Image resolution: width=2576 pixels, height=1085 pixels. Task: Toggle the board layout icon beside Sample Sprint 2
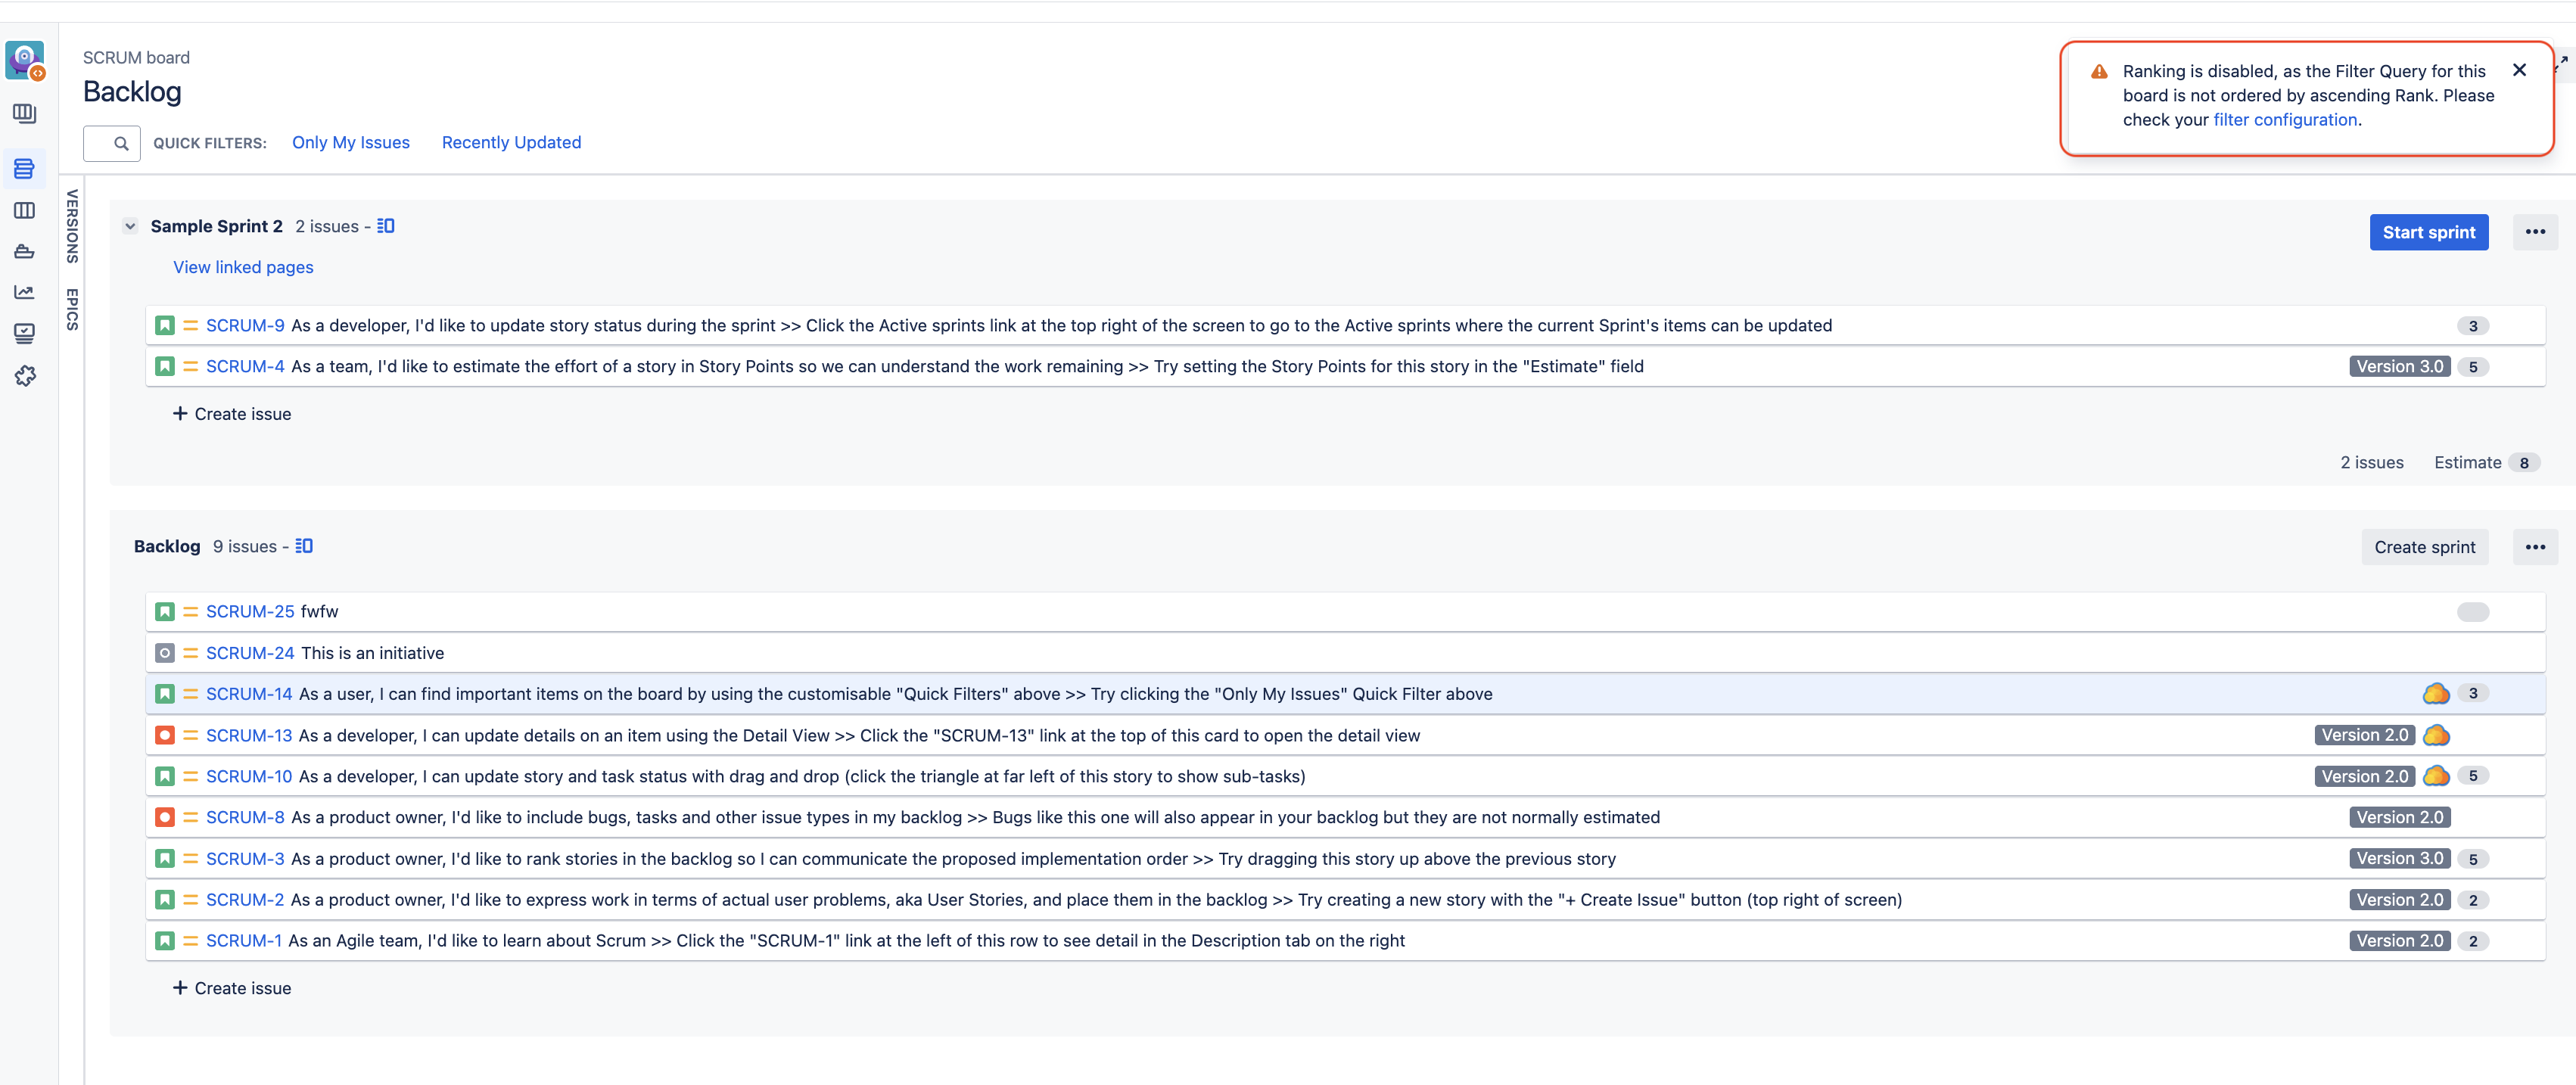385,226
